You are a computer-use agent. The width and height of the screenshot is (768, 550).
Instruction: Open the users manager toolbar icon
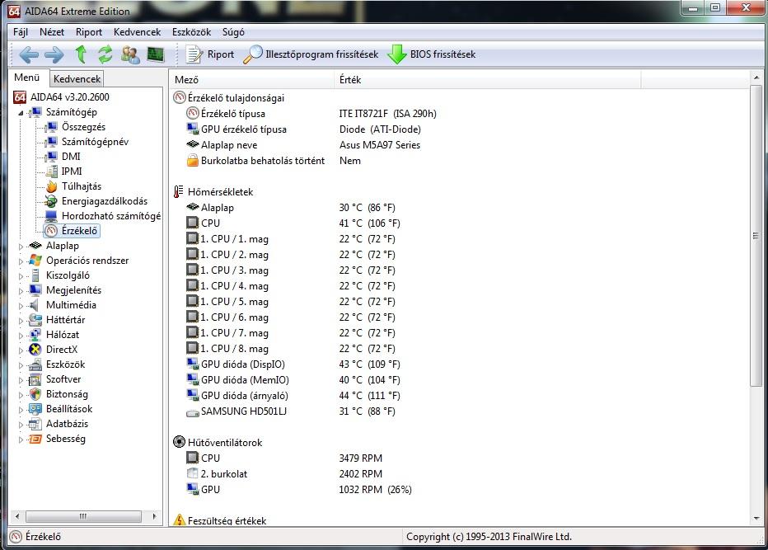[130, 54]
